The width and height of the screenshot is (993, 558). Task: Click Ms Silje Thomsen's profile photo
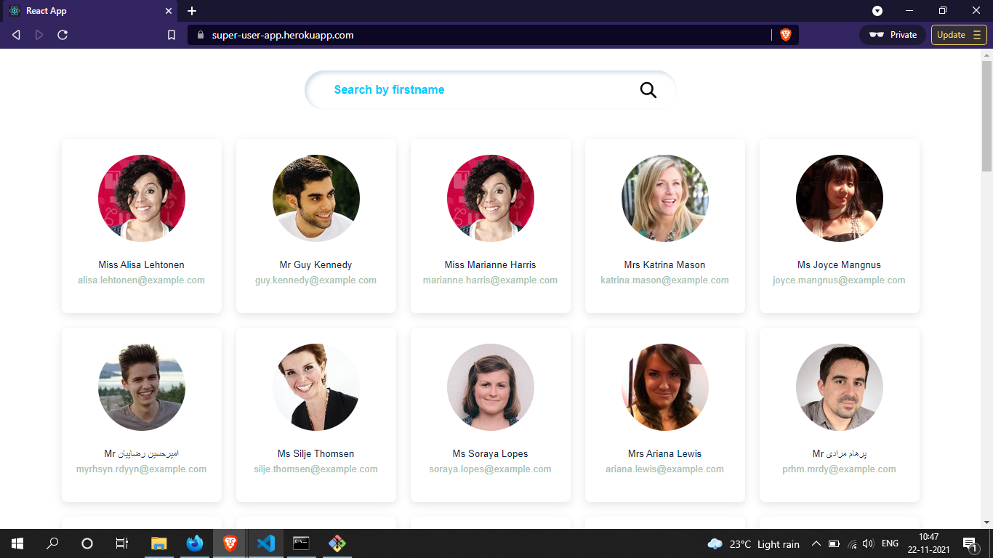[316, 387]
